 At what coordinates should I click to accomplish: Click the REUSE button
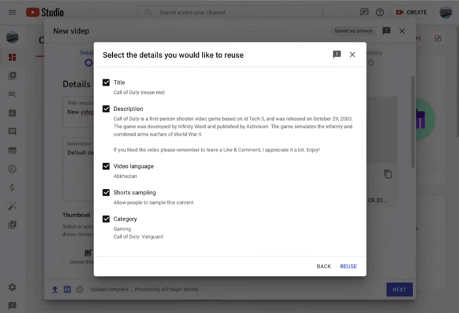(x=348, y=266)
